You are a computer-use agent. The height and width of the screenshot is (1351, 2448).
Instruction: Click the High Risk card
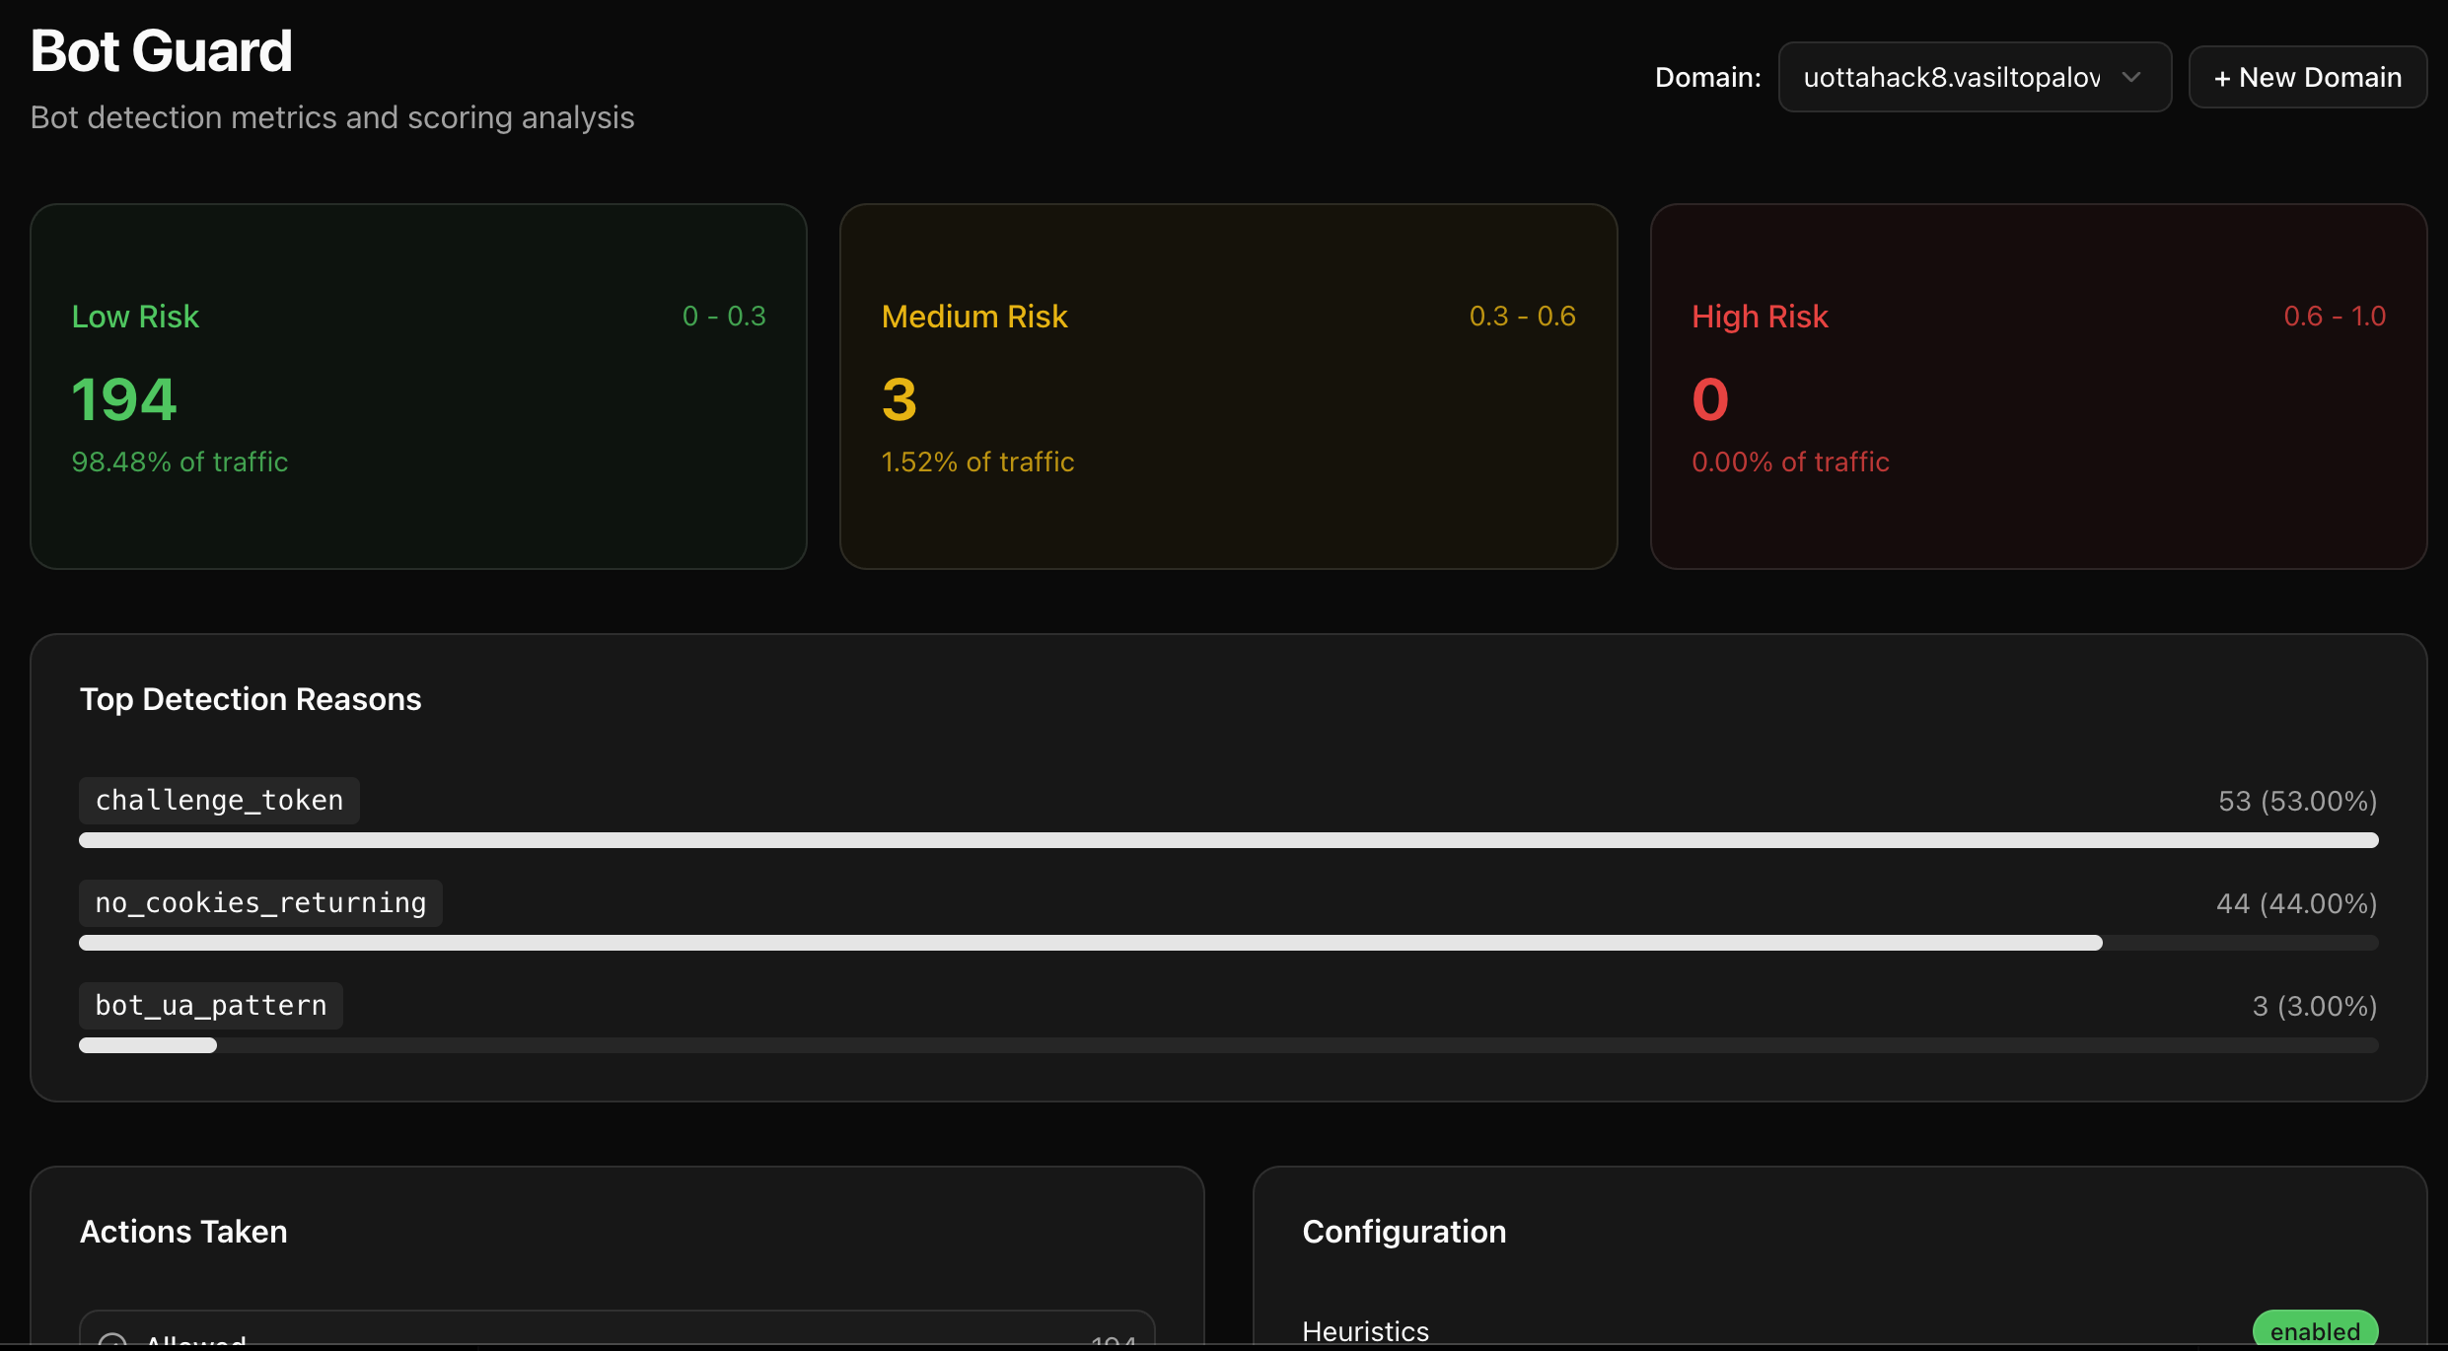click(x=2038, y=386)
